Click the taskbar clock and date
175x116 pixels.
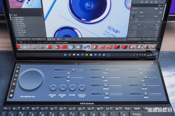point(150,55)
